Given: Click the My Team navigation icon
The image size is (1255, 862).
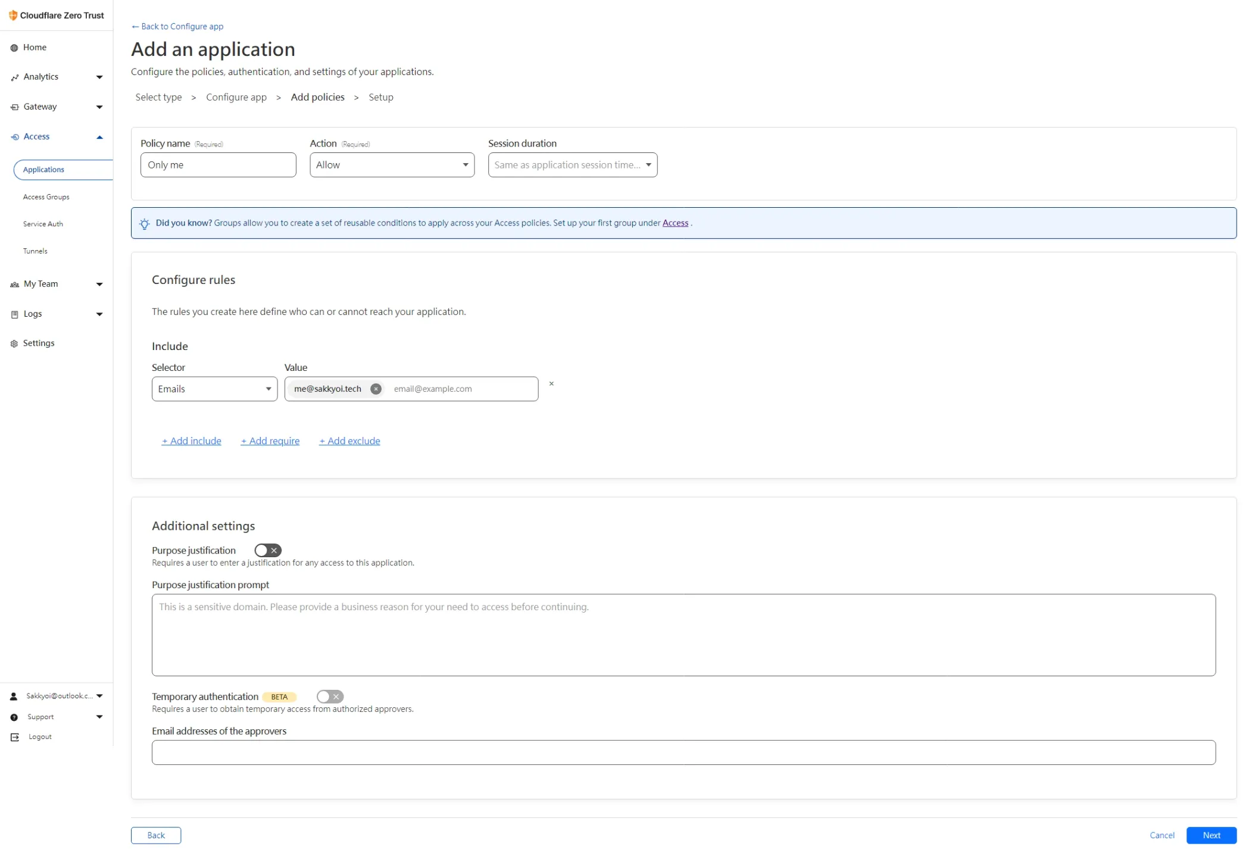Looking at the screenshot, I should tap(14, 283).
